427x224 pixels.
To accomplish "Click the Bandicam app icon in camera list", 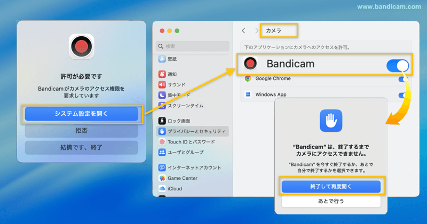I will coord(250,63).
